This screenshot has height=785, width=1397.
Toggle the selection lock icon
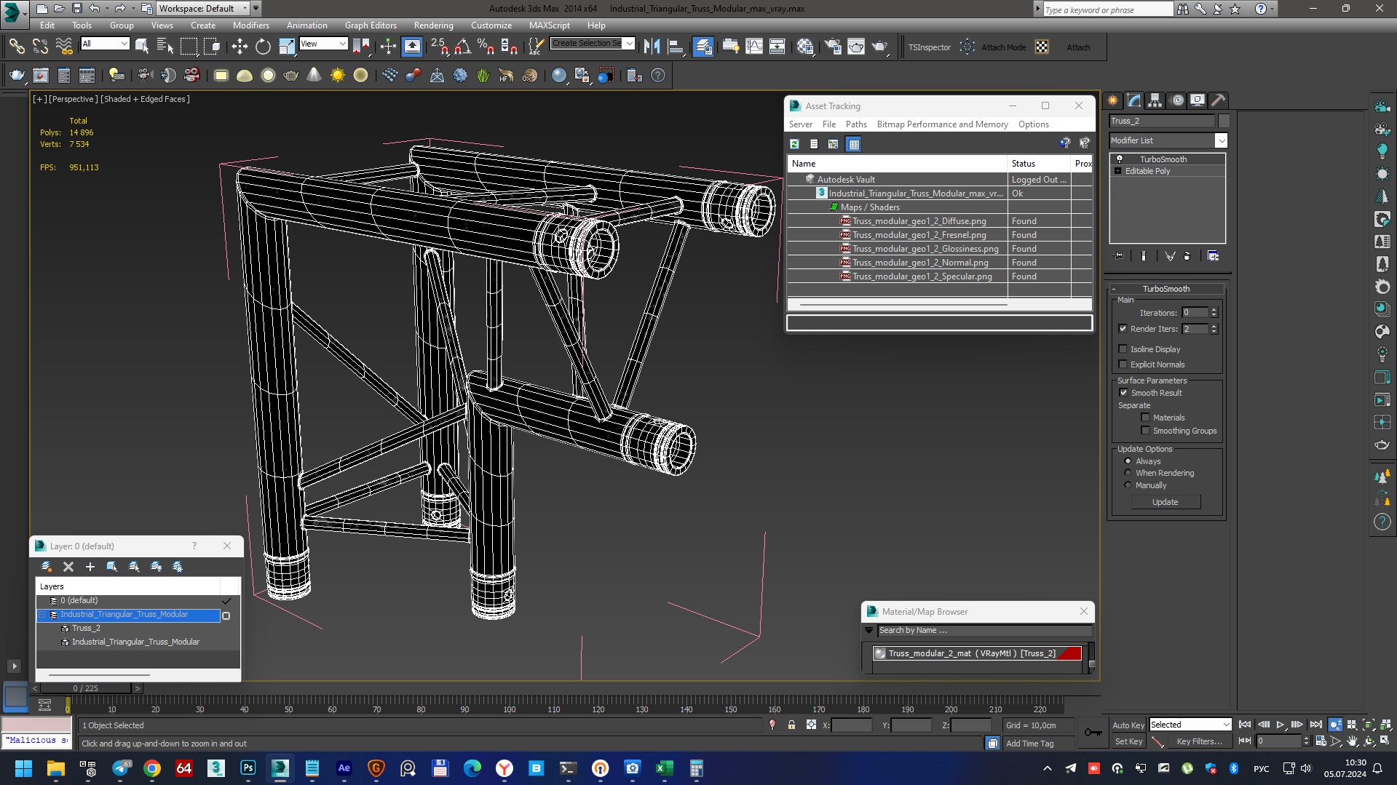point(791,725)
